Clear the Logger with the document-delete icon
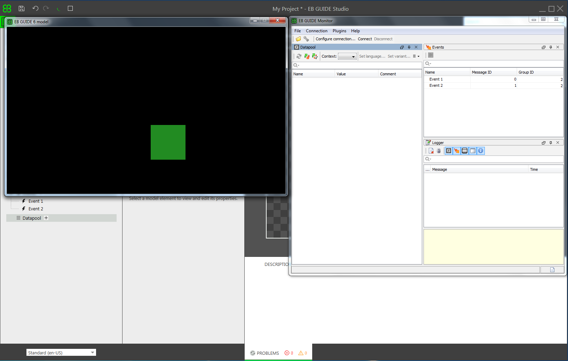568x361 pixels. tap(431, 151)
